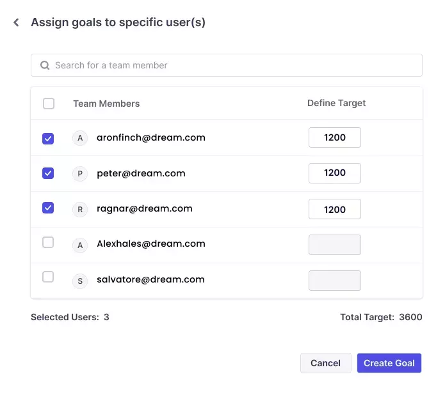Edit peter's target field showing 1200
Viewport: 445px width, 395px height.
click(x=335, y=173)
